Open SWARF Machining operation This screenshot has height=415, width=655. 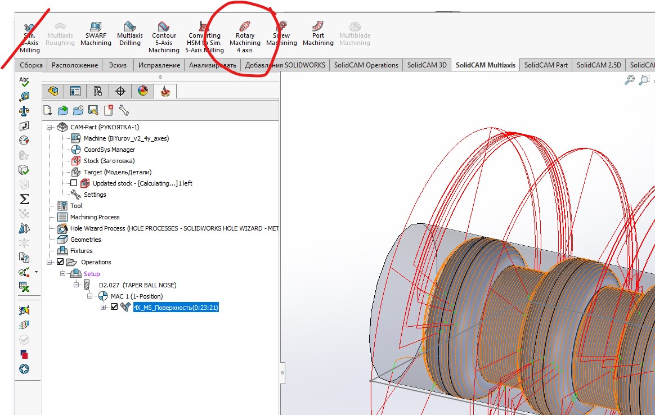[x=96, y=35]
